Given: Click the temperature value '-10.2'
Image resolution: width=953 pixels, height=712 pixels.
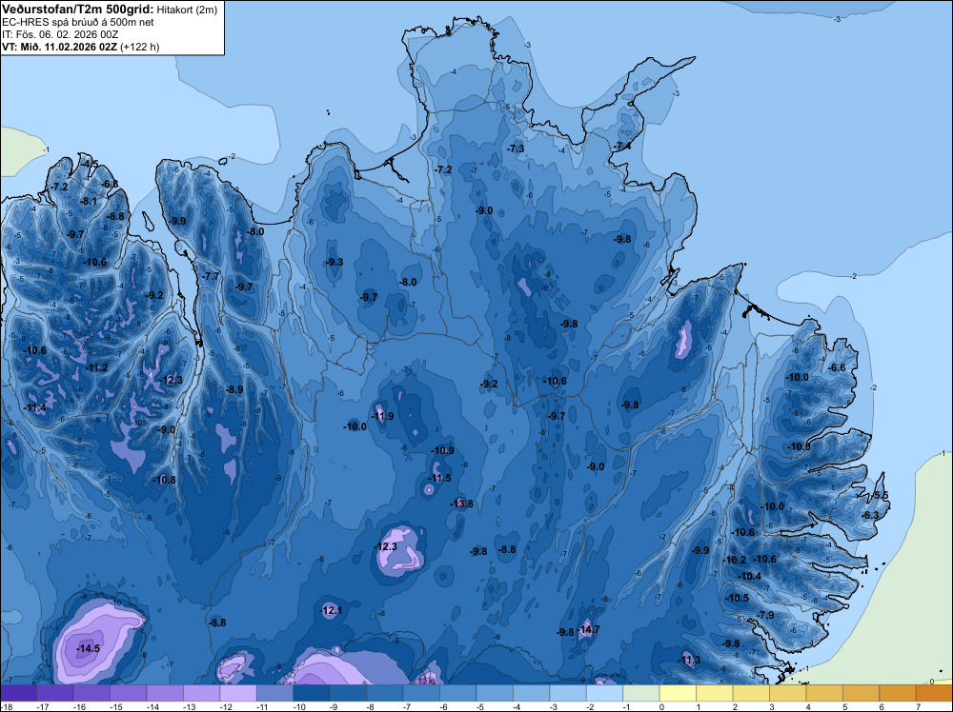Looking at the screenshot, I should point(734,561).
